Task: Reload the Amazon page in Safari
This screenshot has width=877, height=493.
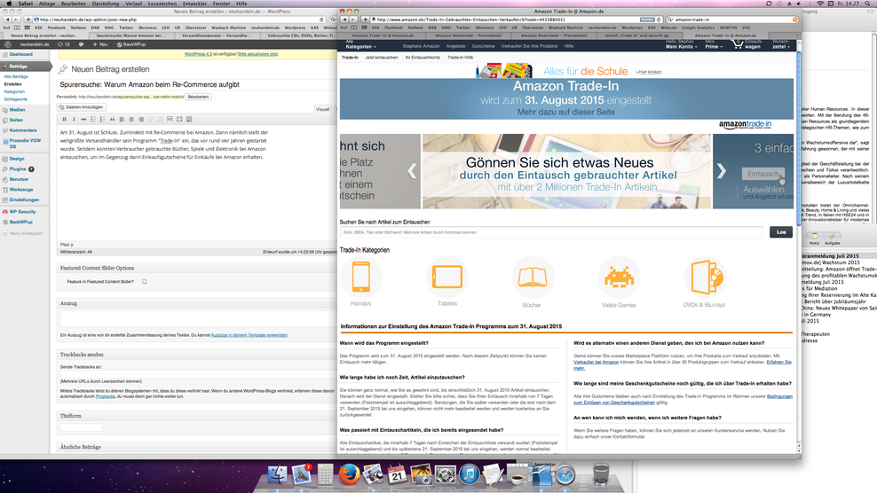Action: pyautogui.click(x=660, y=20)
